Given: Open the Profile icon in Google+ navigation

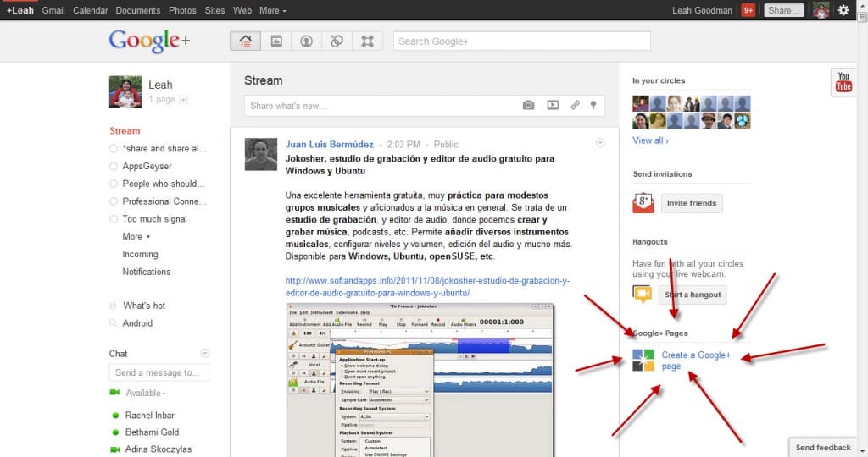Looking at the screenshot, I should pos(306,41).
